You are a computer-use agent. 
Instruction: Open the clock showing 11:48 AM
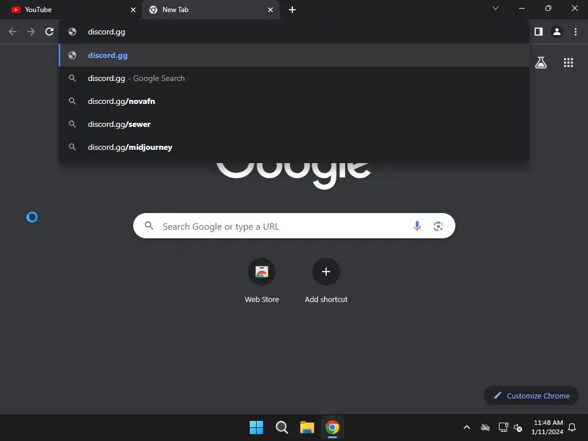[x=547, y=427]
